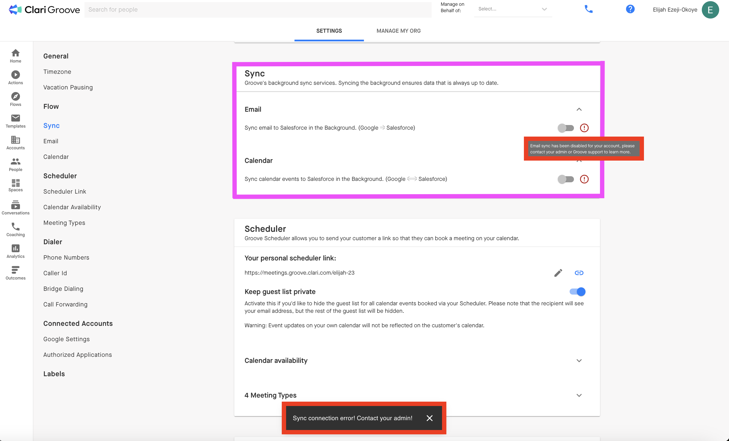Open the Home sidebar icon
Image resolution: width=729 pixels, height=441 pixels.
pyautogui.click(x=15, y=56)
